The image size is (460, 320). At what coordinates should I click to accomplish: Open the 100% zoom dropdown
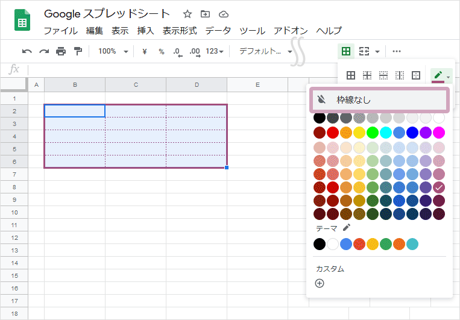tap(113, 51)
